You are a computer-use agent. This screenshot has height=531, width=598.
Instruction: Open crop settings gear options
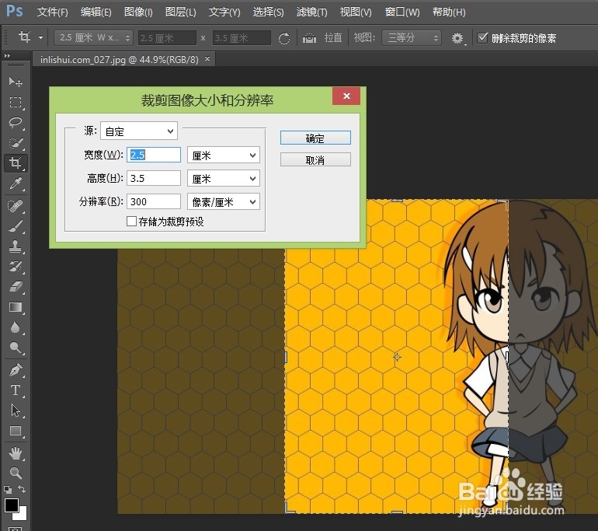(457, 38)
